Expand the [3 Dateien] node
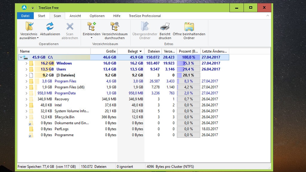The height and width of the screenshot is (172, 306). (26, 75)
